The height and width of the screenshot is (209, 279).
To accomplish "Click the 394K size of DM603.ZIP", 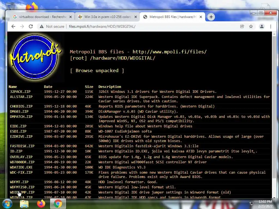I will [89, 111].
